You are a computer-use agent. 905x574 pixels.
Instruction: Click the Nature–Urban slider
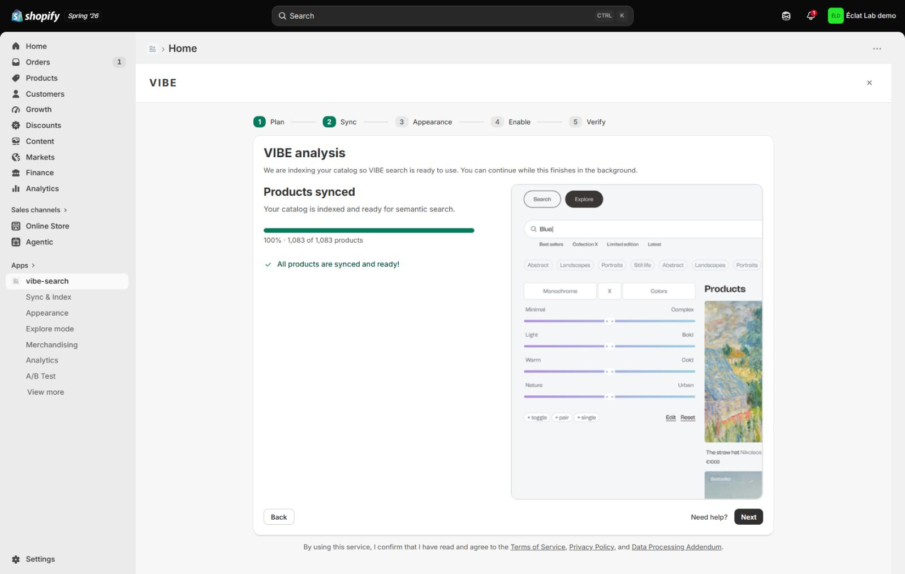click(x=609, y=396)
